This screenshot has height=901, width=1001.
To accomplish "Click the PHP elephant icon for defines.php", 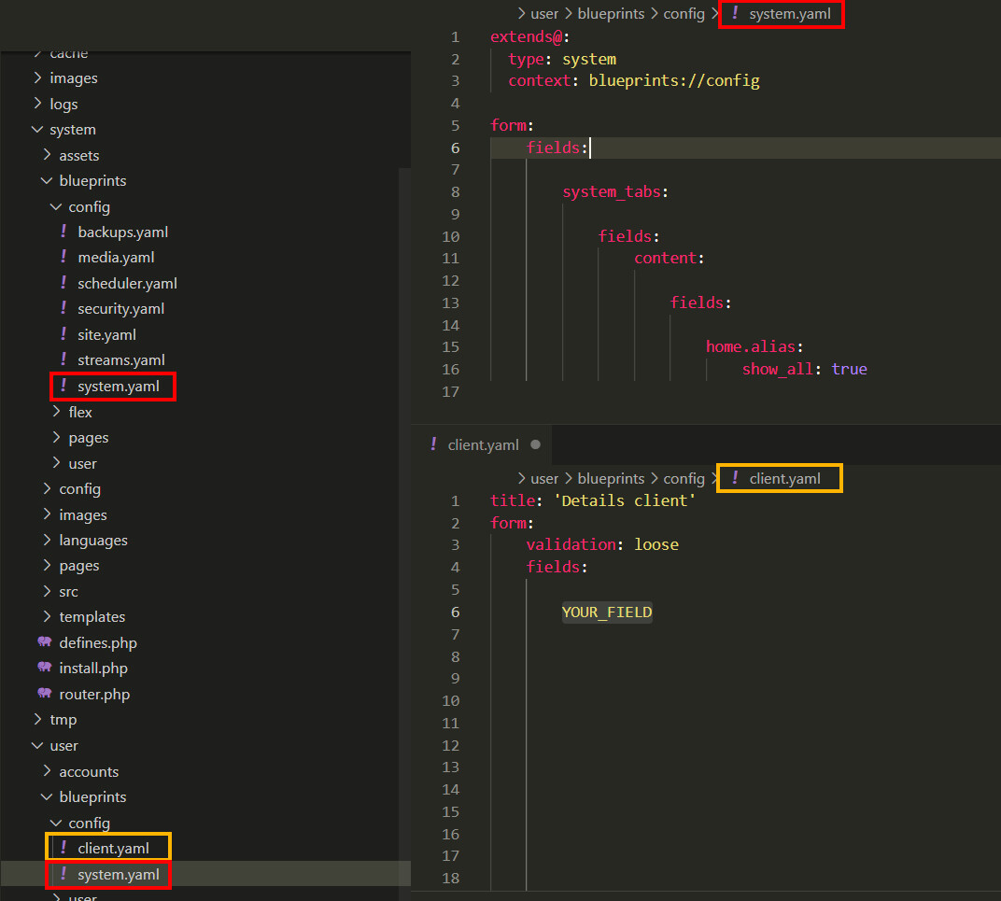I will tap(45, 641).
